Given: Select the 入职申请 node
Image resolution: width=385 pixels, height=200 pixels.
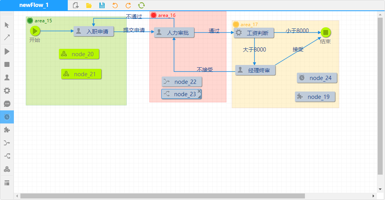Looking at the screenshot, I should (94, 32).
